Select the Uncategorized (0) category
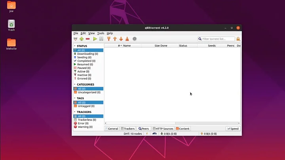This screenshot has width=285, height=160. [88, 92]
